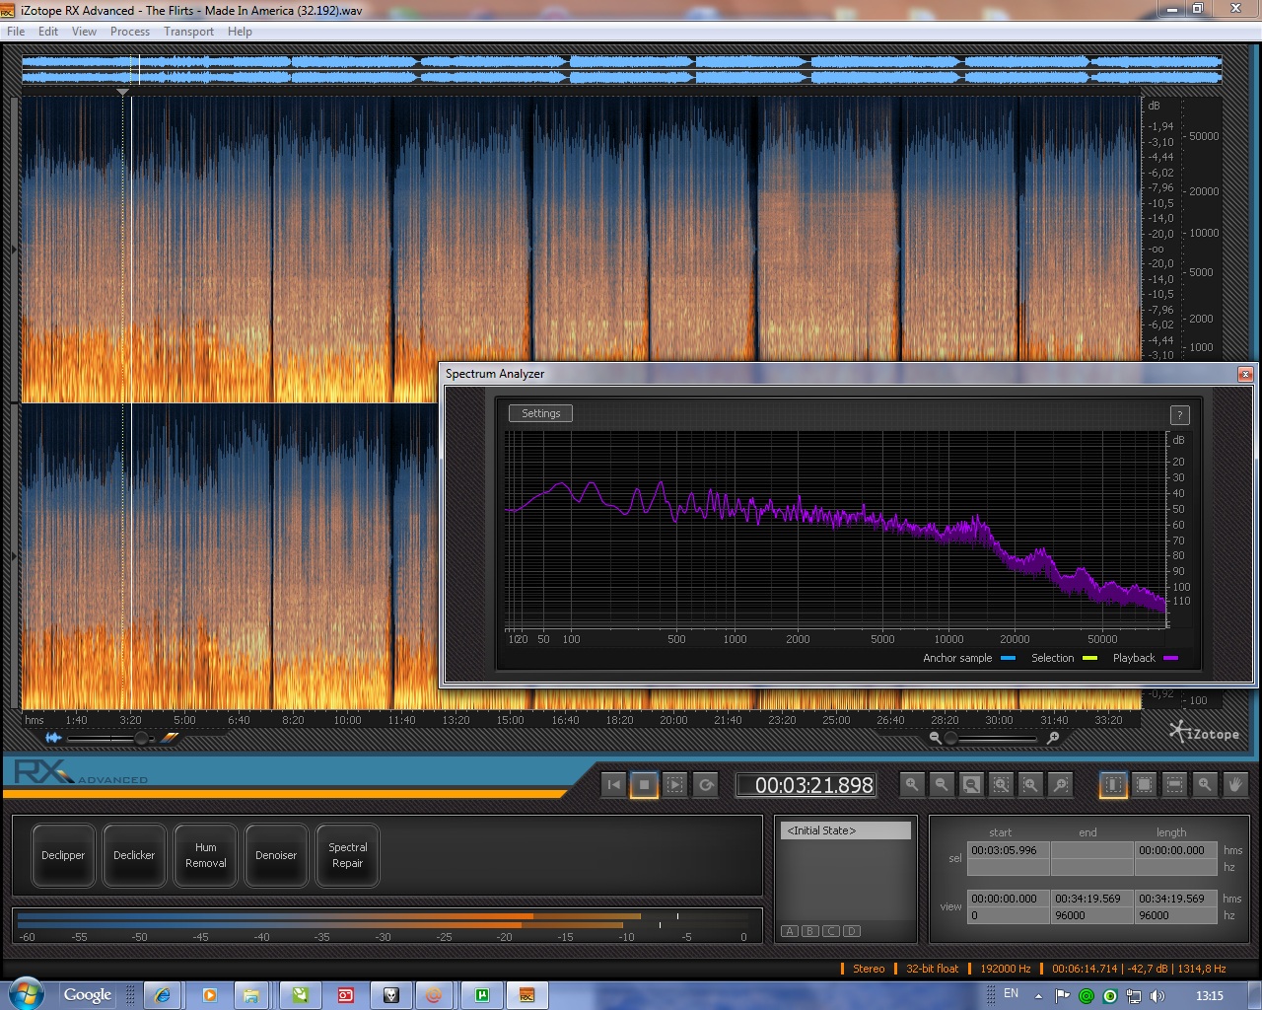Click zoom-in magnifier beside horizontal zoom slider
The height and width of the screenshot is (1010, 1262).
coord(1053,738)
